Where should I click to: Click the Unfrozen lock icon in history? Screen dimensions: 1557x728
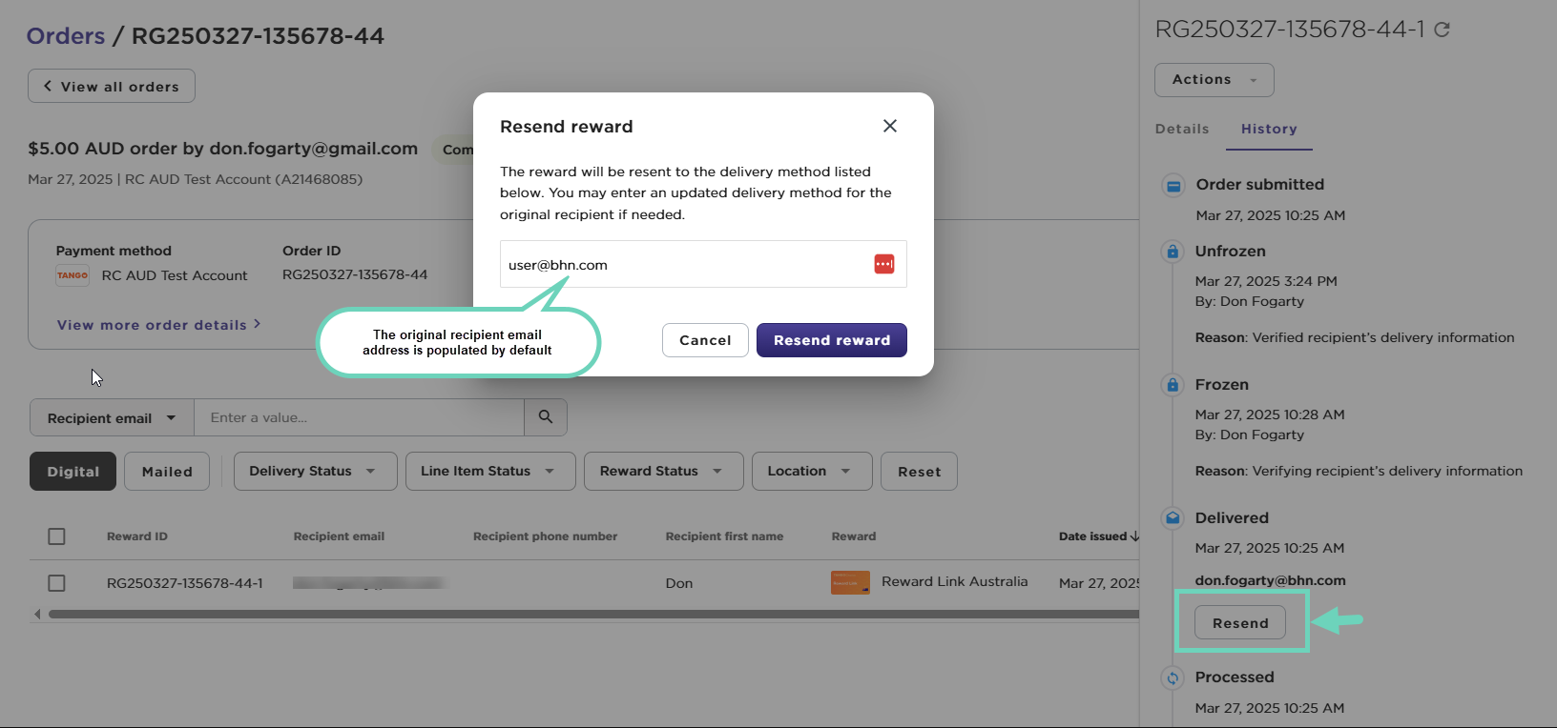(x=1173, y=252)
